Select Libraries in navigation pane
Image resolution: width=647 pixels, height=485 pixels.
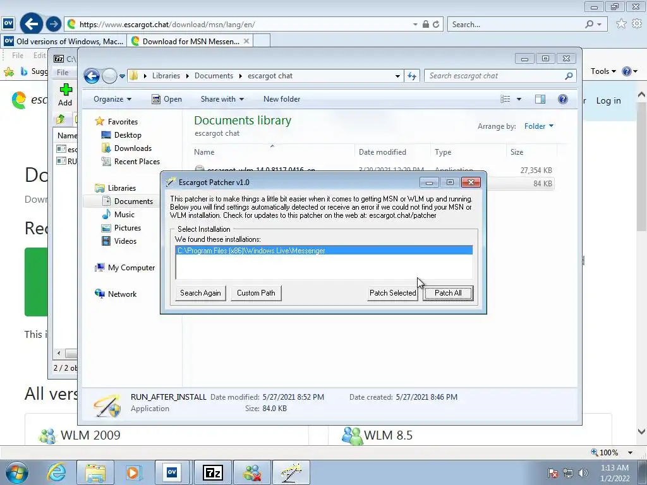122,188
